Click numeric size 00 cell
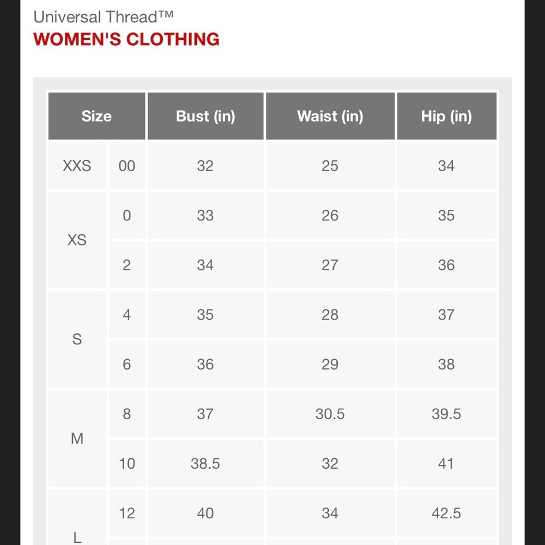The image size is (545, 545). (126, 166)
